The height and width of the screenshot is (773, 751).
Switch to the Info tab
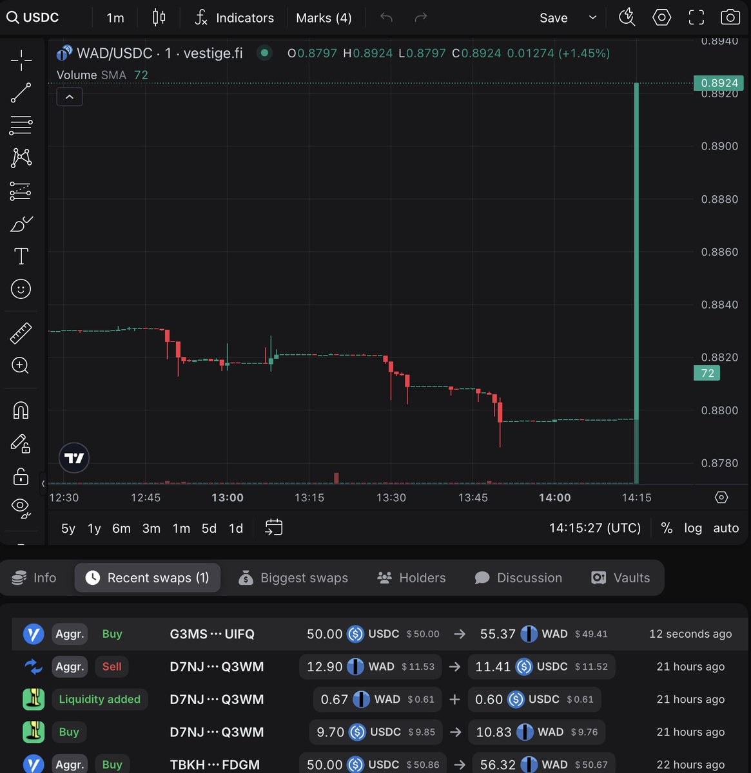point(34,578)
